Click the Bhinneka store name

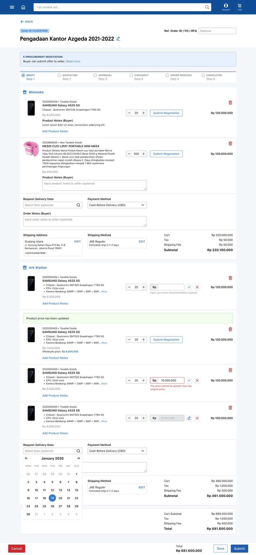(36, 92)
